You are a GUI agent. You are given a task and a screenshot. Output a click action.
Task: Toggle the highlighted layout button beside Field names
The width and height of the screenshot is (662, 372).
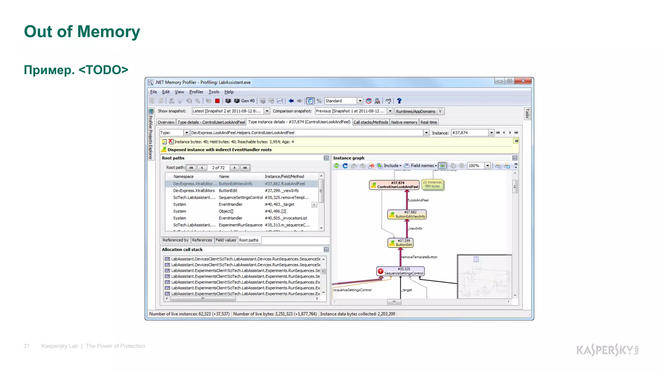(x=443, y=166)
